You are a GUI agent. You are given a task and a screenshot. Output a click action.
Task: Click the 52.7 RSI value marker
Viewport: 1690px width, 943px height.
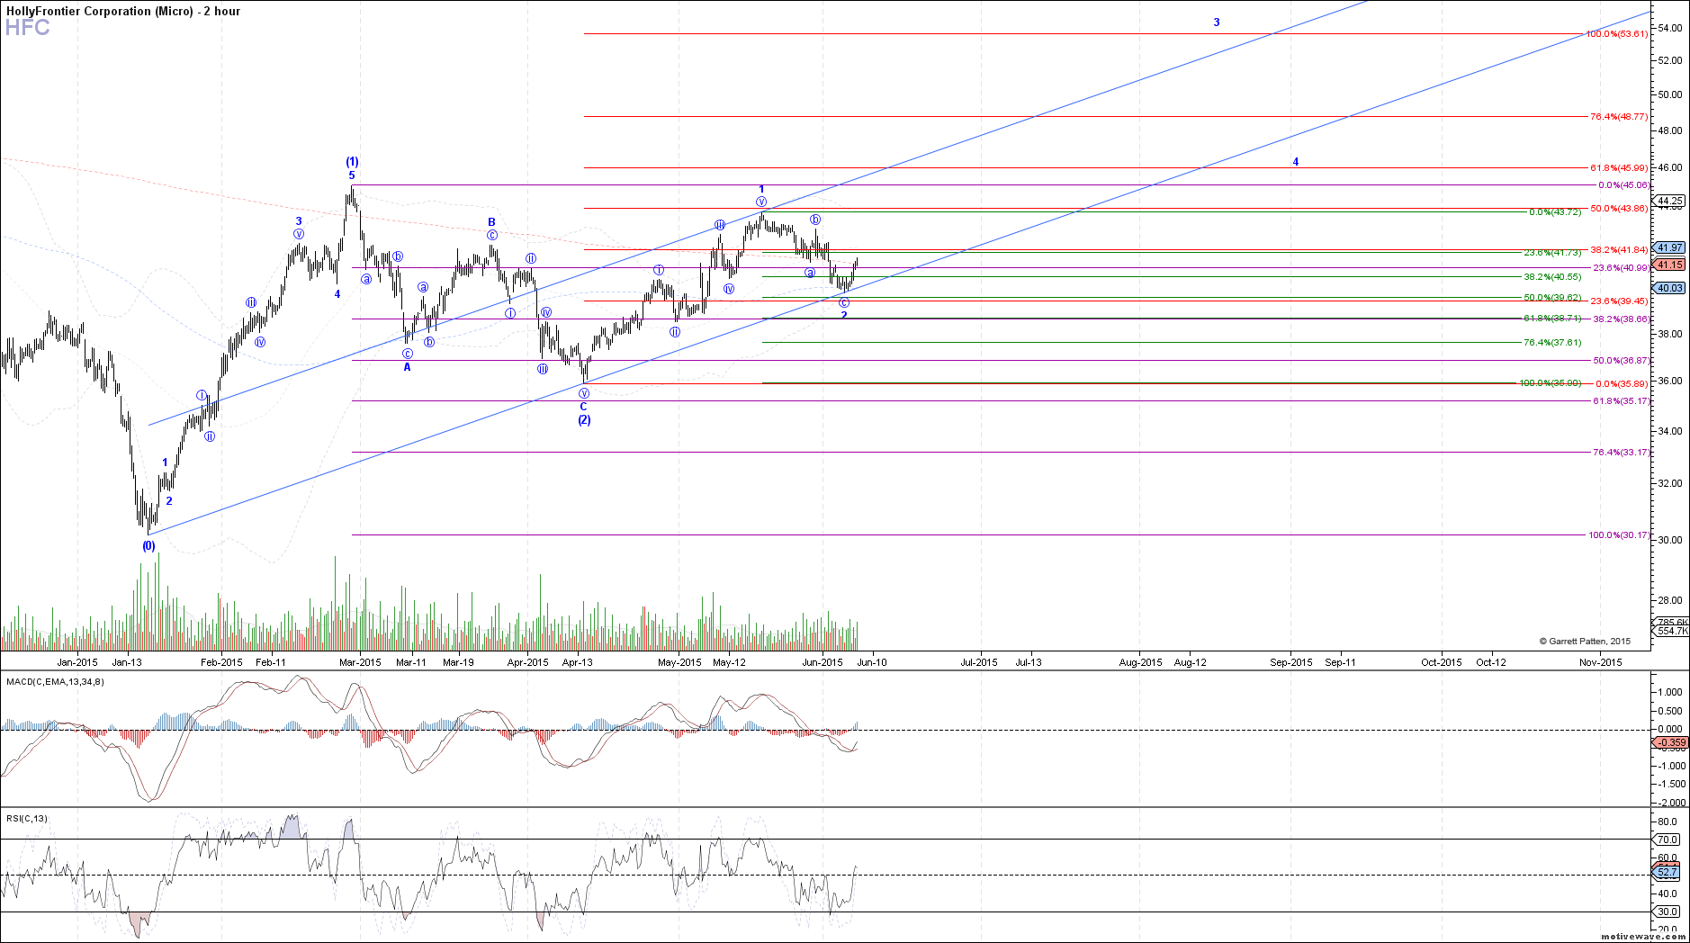coord(1668,872)
